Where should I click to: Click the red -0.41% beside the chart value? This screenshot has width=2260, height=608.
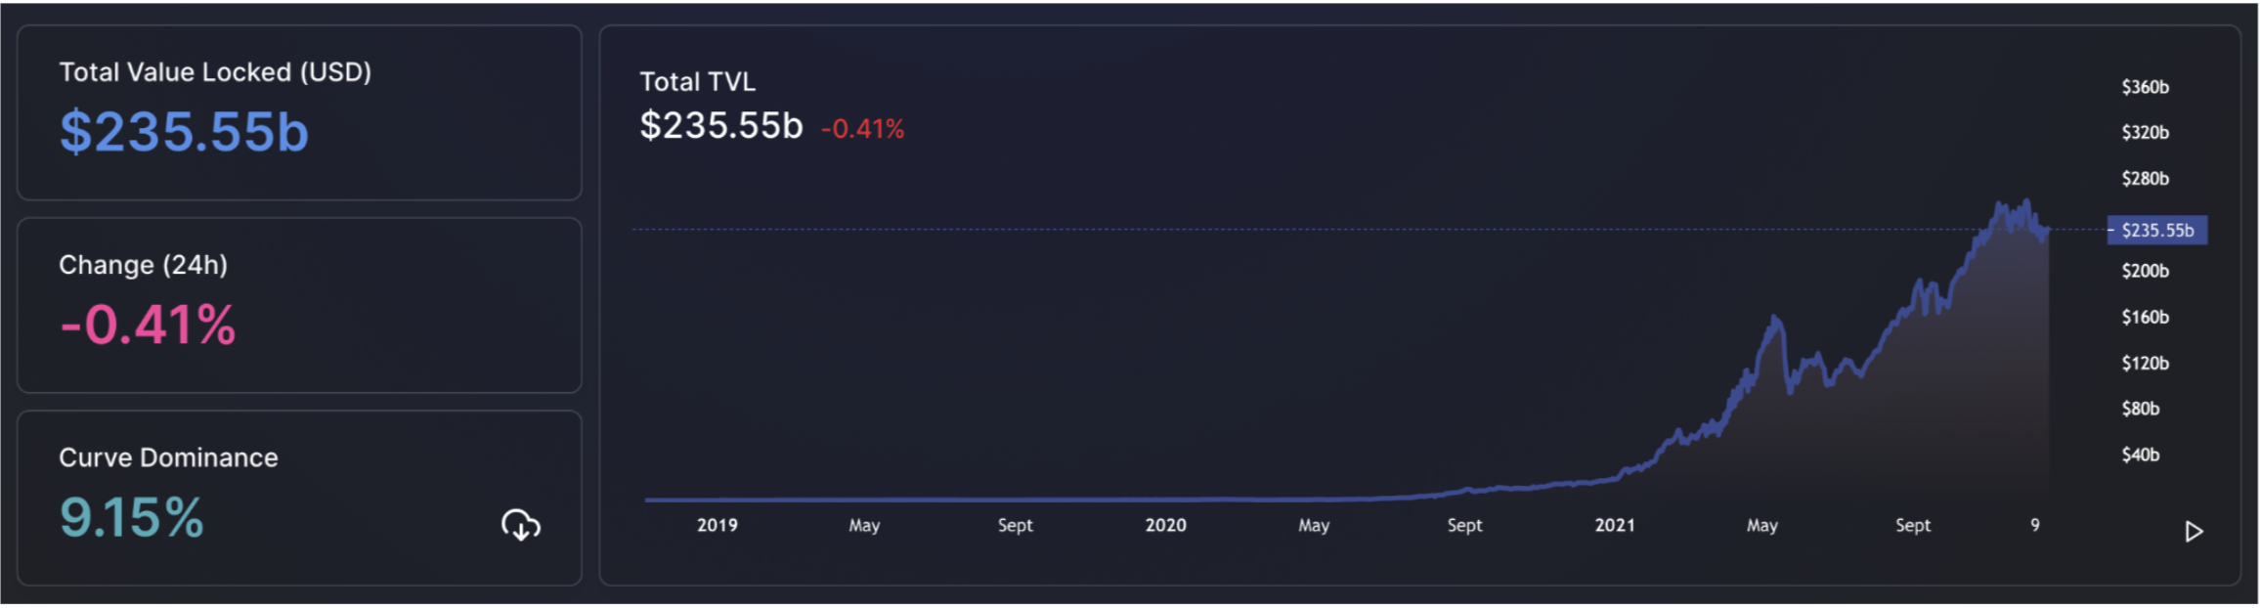point(862,129)
